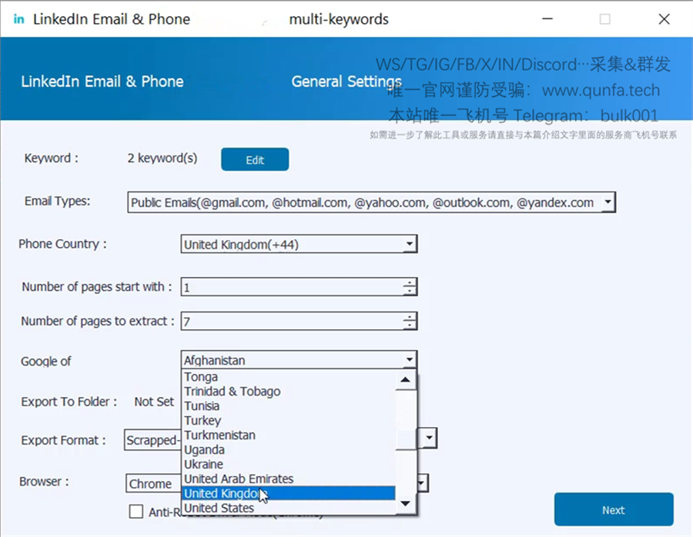This screenshot has height=537, width=693.
Task: Toggle the Anti-Robot checkbox
Action: coord(136,512)
